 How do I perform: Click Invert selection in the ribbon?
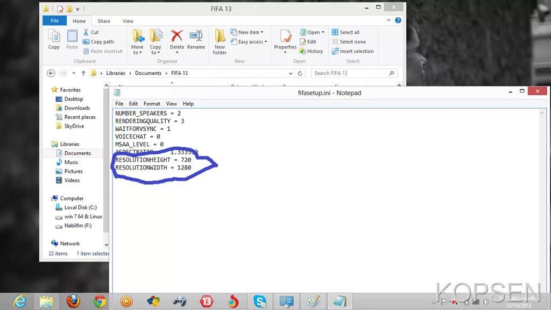353,51
